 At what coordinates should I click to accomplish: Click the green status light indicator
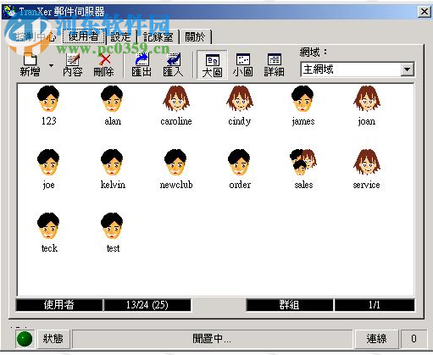pos(25,339)
